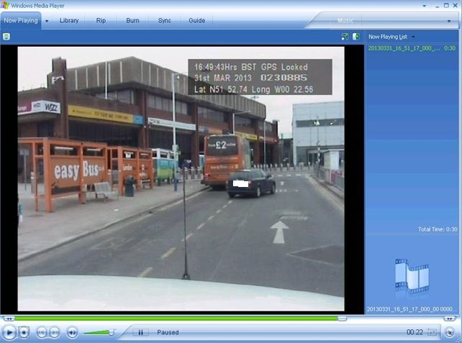Viewport: 462px width, 343px height.
Task: Expand the Now Playing tab dropdown arrow
Action: coord(47,21)
